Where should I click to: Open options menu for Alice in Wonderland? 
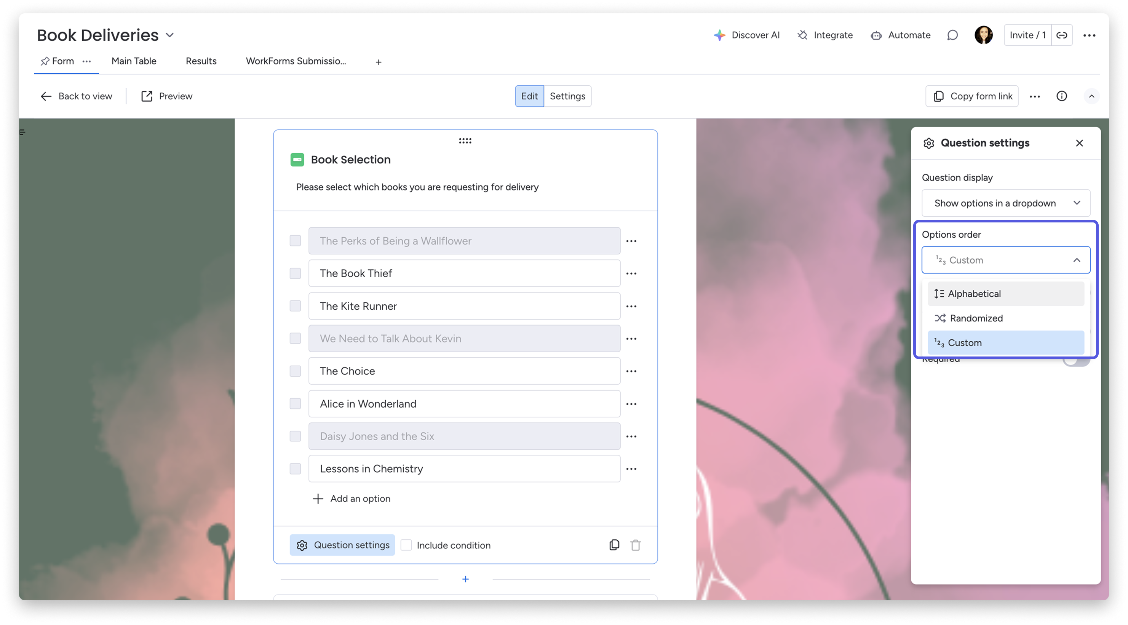631,404
